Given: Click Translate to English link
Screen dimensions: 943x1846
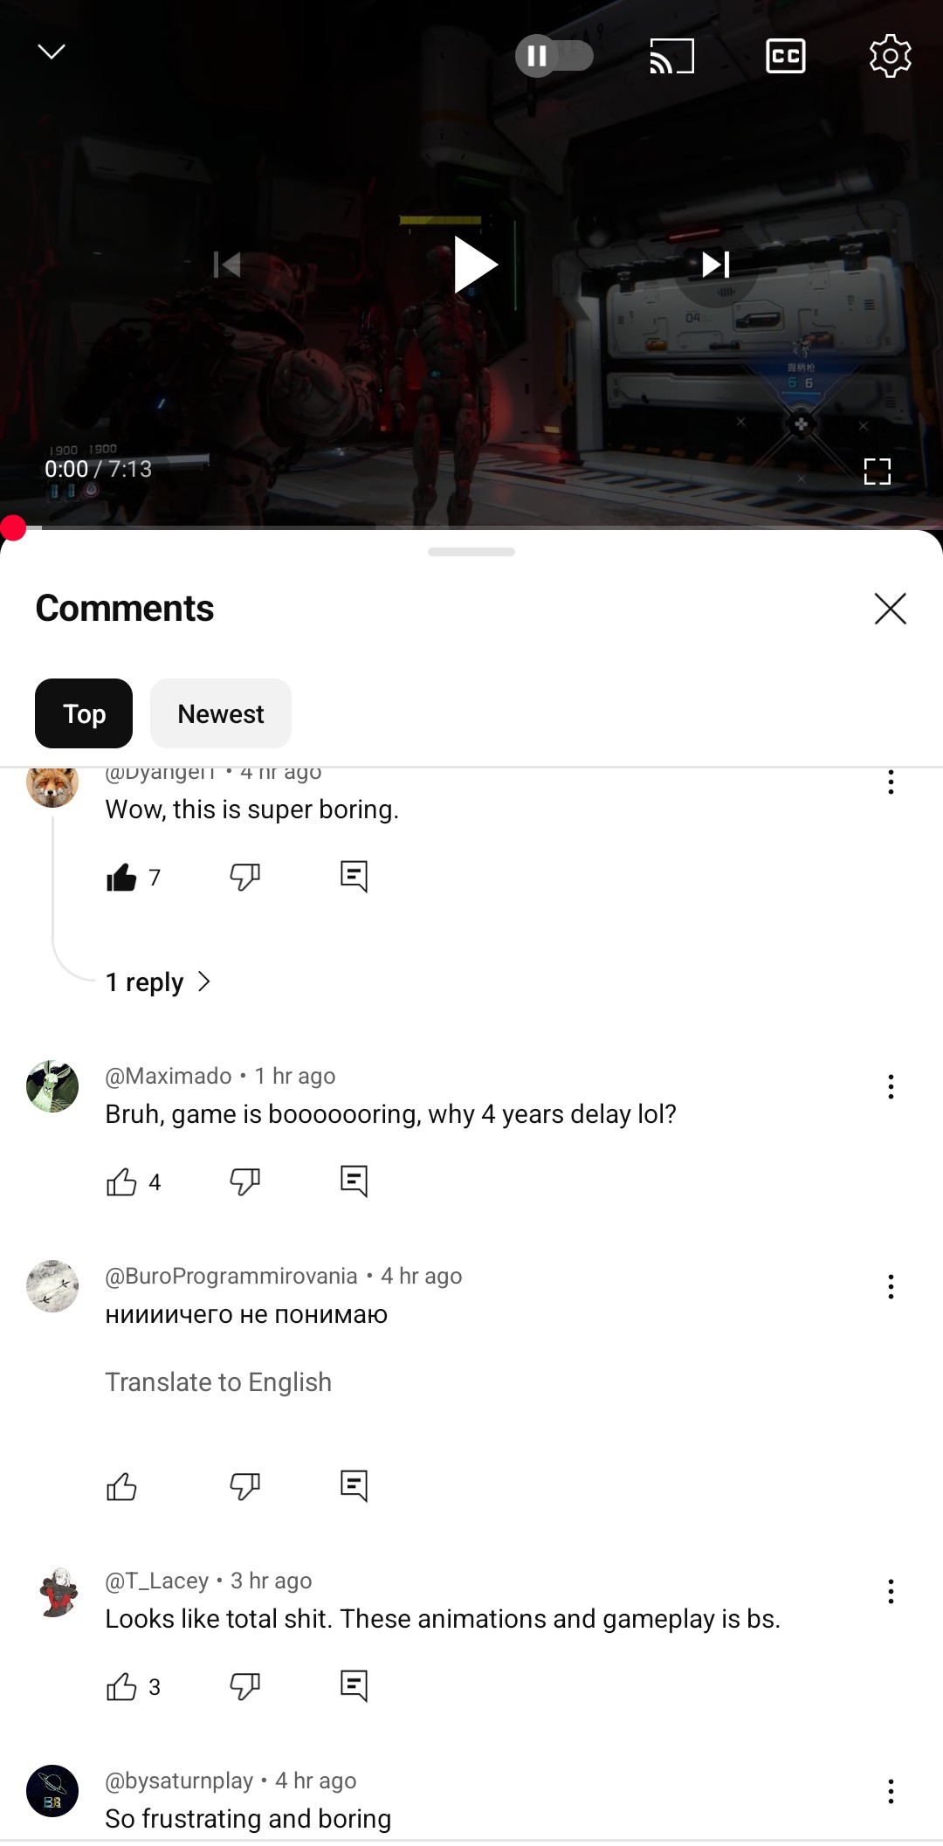Looking at the screenshot, I should point(218,1382).
